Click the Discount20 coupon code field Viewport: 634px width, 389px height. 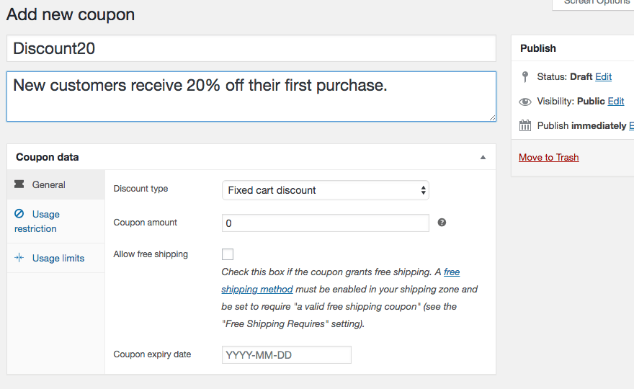tap(251, 48)
